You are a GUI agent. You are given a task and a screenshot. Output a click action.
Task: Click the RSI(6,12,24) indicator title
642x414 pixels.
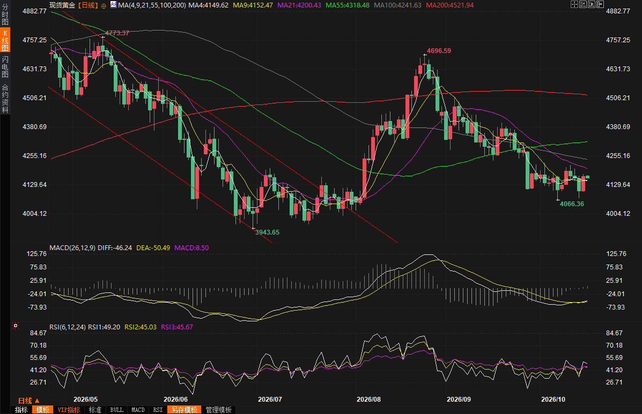coord(68,327)
